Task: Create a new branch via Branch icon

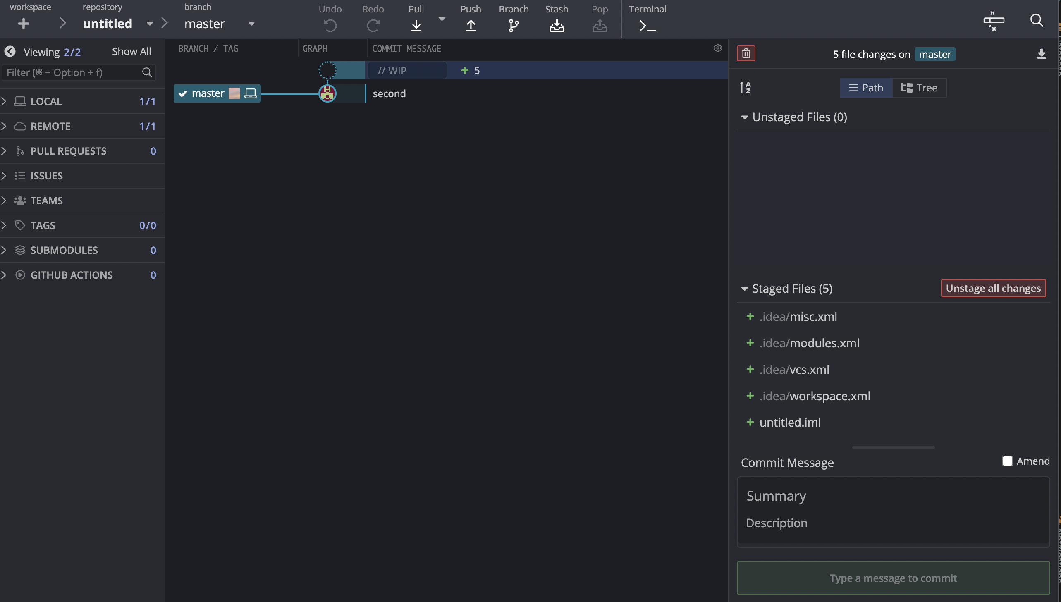Action: point(514,26)
